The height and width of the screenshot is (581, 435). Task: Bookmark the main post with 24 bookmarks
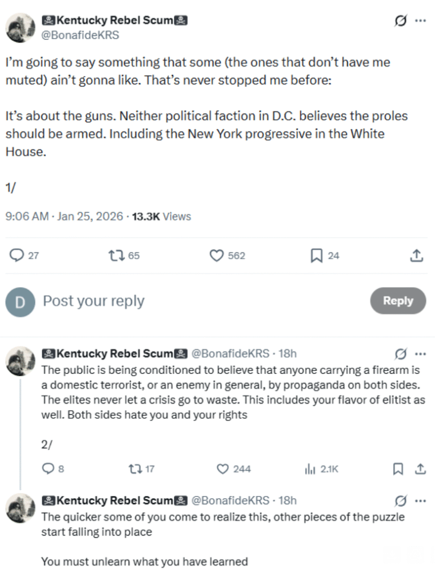click(x=317, y=256)
